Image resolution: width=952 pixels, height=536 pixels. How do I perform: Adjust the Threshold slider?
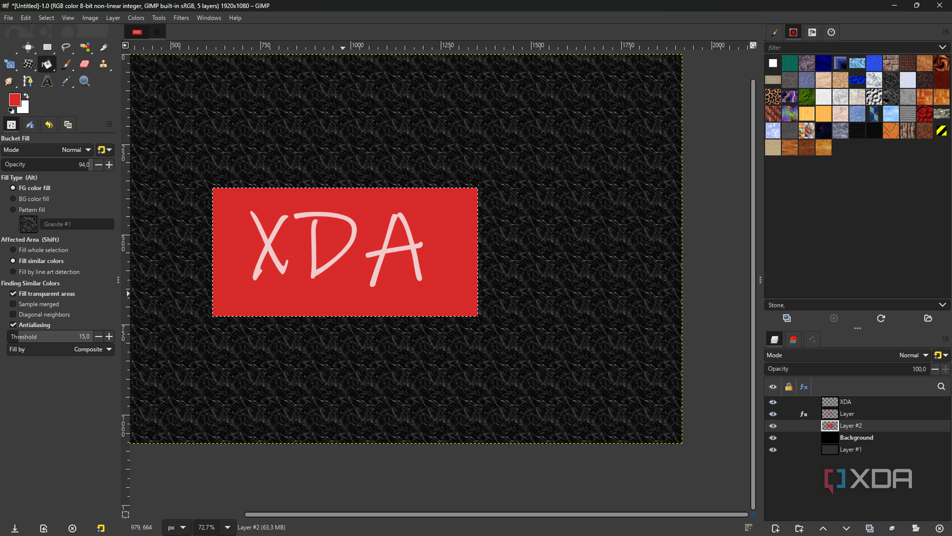50,337
